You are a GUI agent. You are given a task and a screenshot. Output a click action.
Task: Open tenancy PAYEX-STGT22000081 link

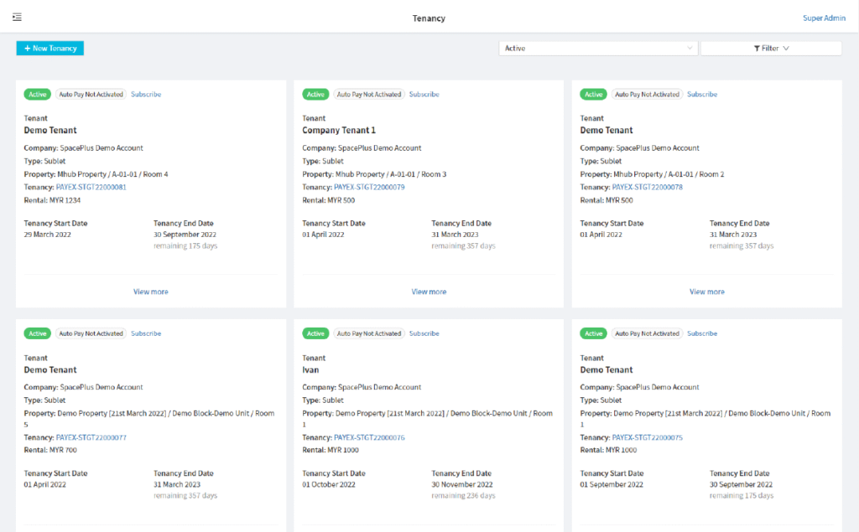[x=91, y=188]
